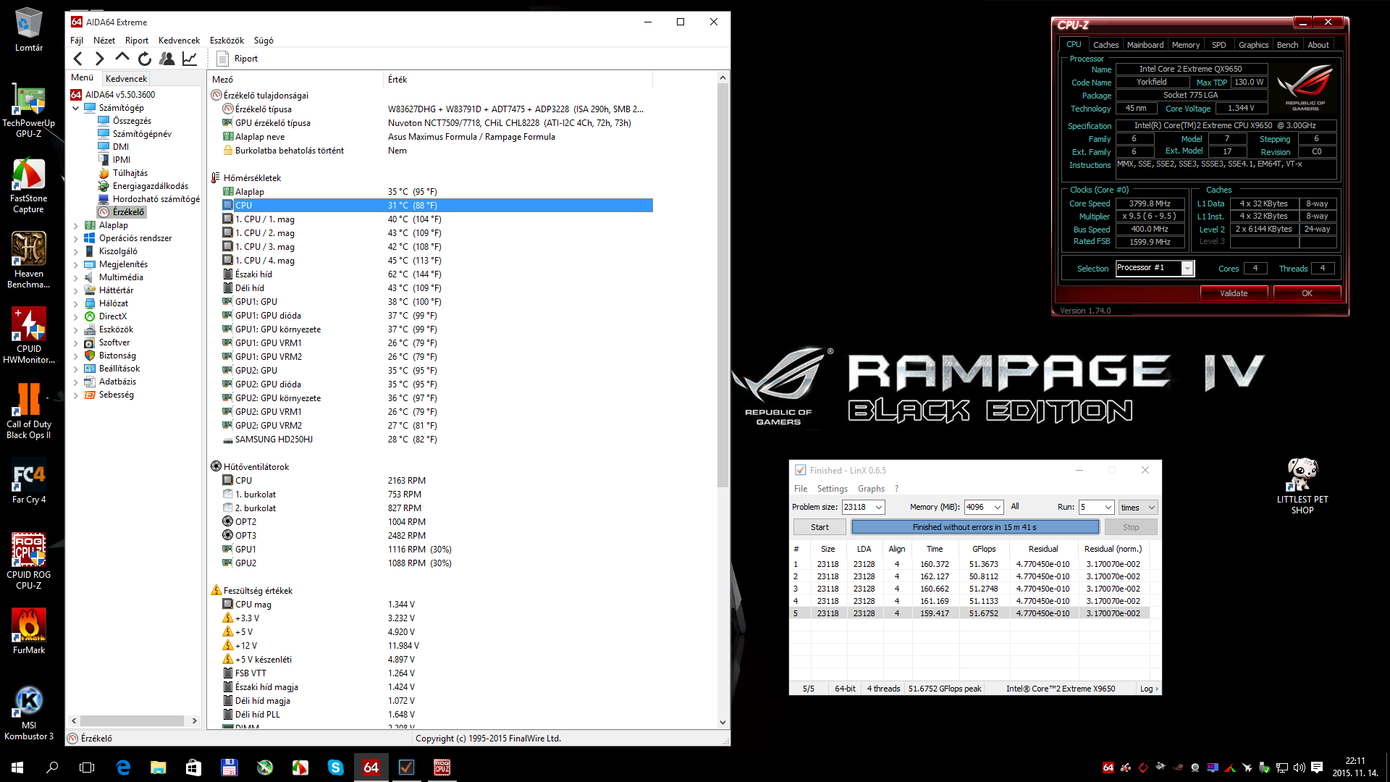Open File Explorer from the taskbar
The image size is (1390, 782).
[159, 767]
